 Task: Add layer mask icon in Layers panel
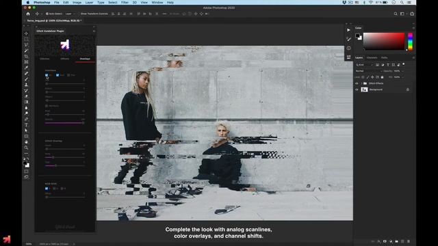(385, 241)
